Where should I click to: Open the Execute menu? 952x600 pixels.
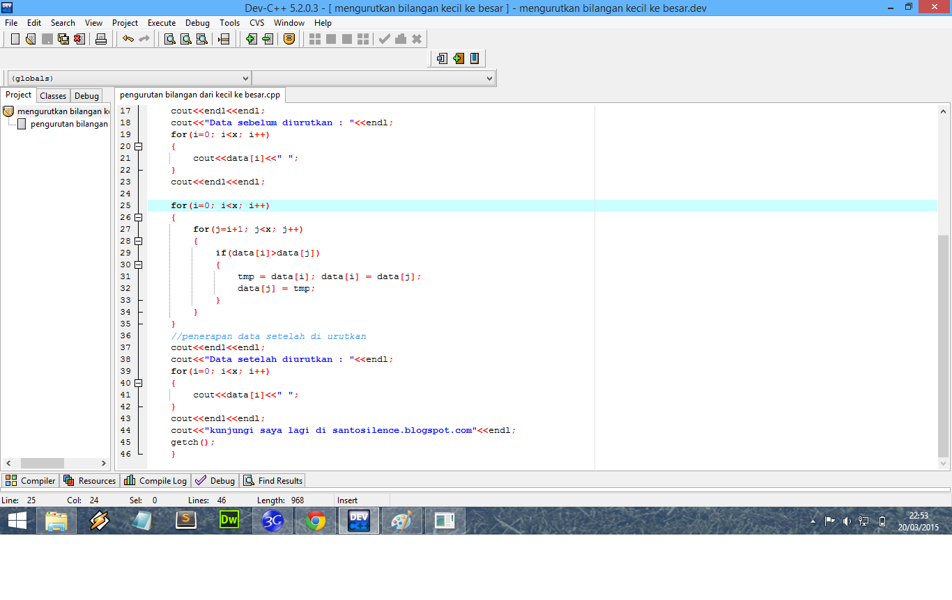(x=162, y=23)
